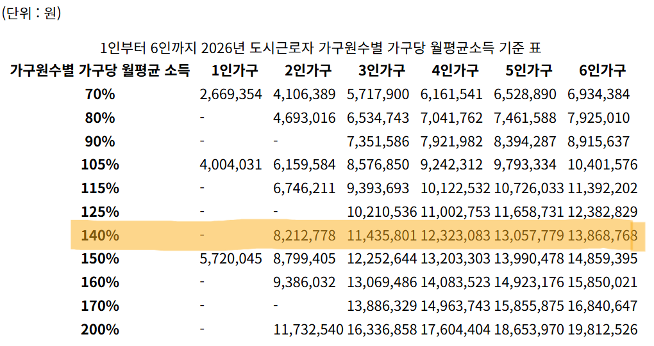The image size is (654, 346).
Task: Select cell value 14,083,523
Action: coord(455,283)
